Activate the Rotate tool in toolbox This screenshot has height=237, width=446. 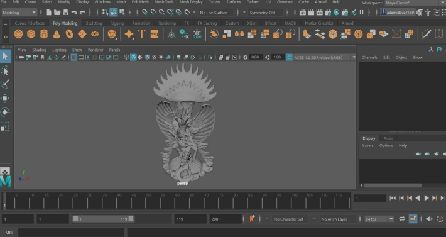click(5, 112)
